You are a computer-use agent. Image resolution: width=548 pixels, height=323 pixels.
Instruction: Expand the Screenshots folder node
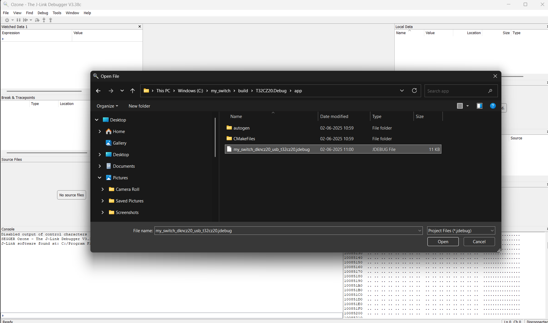(103, 212)
